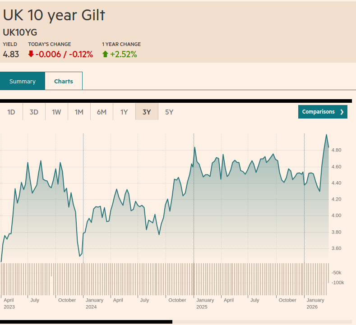This screenshot has height=325, width=356.
Task: Click the chart's lowest dip near December 2023
Action: point(80,256)
